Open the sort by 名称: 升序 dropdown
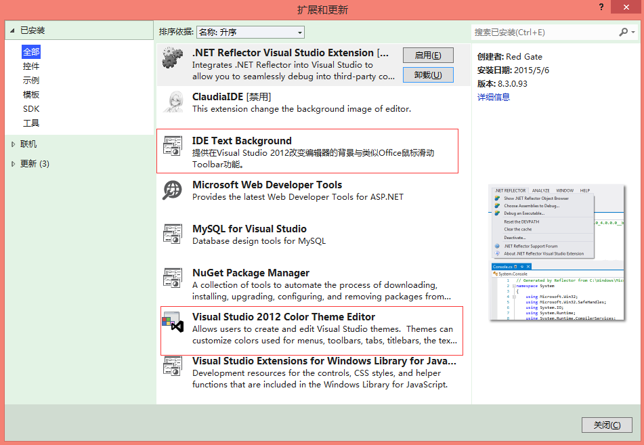 click(x=251, y=32)
